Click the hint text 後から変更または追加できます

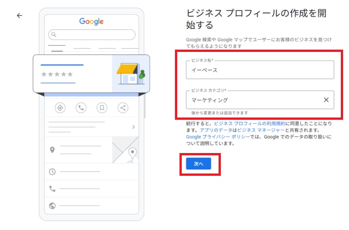(219, 113)
